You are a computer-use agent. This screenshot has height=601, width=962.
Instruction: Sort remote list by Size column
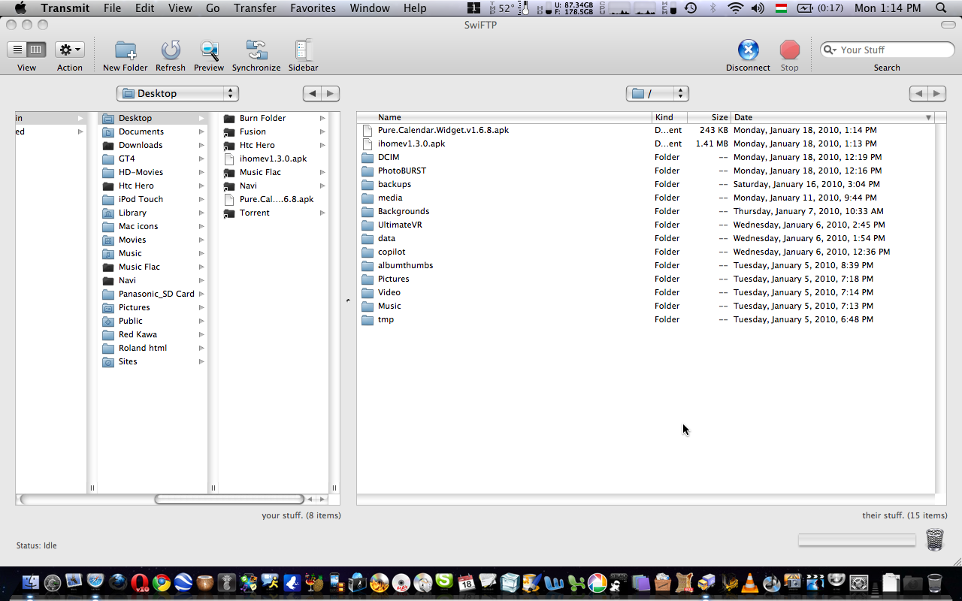(x=709, y=117)
